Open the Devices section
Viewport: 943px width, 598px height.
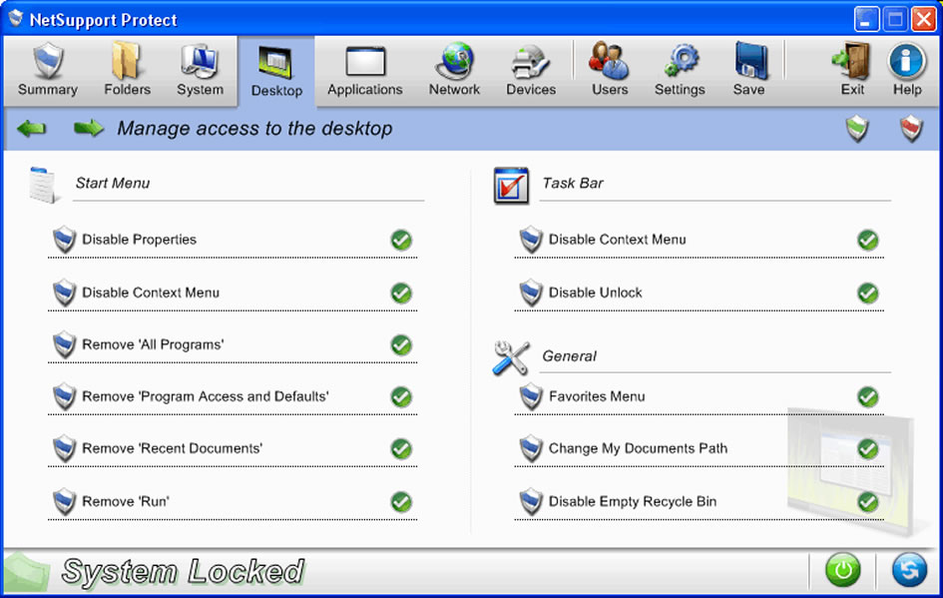pyautogui.click(x=531, y=70)
